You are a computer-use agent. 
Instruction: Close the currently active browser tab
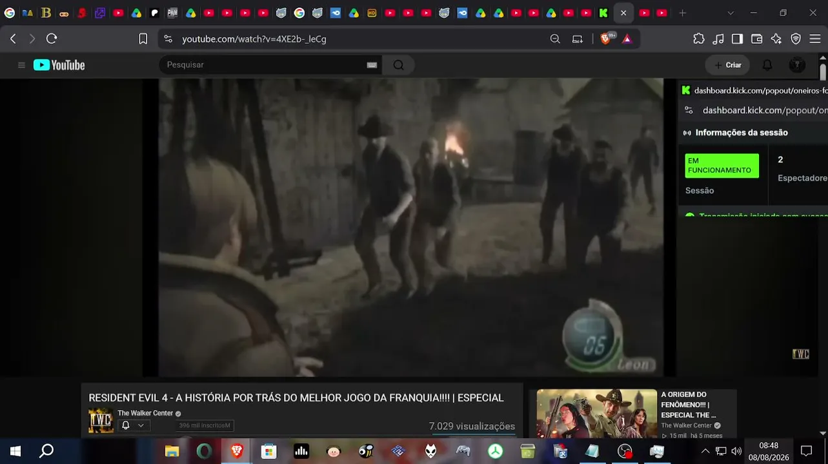623,13
